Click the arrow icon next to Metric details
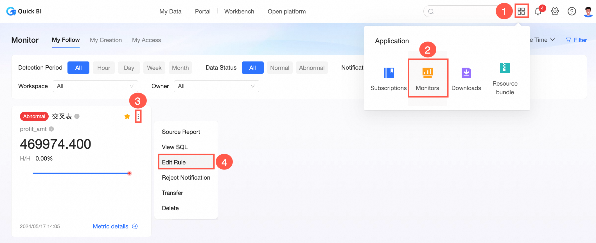 click(x=135, y=226)
